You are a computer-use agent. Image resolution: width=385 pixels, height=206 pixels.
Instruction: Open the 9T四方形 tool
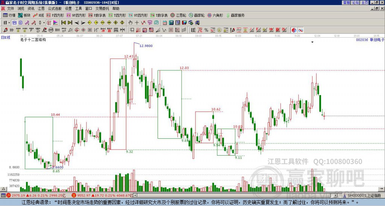(x=138, y=15)
